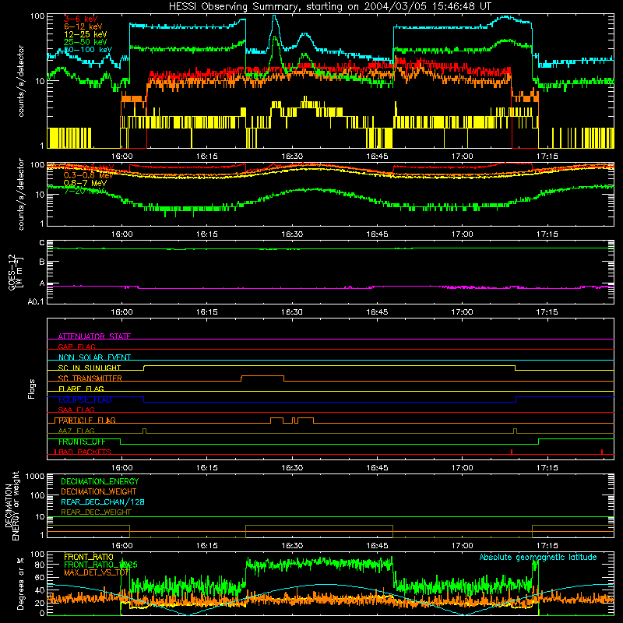Select the 3-6 keV legend label
Viewport: 623px width, 623px height.
(x=81, y=19)
